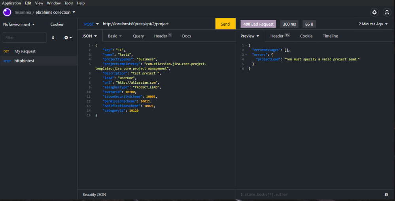The image size is (395, 201).
Task: Click the "PROJECT_LEAD" assigneeType value
Action: pyautogui.click(x=146, y=87)
